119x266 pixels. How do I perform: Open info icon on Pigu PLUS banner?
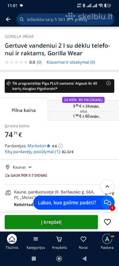click(x=108, y=83)
